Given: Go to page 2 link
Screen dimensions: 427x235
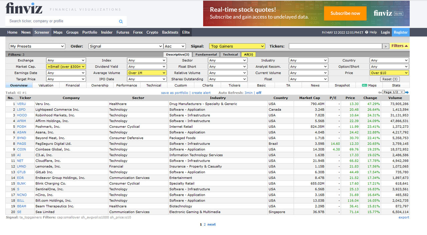Looking at the screenshot, I should click(205, 225).
